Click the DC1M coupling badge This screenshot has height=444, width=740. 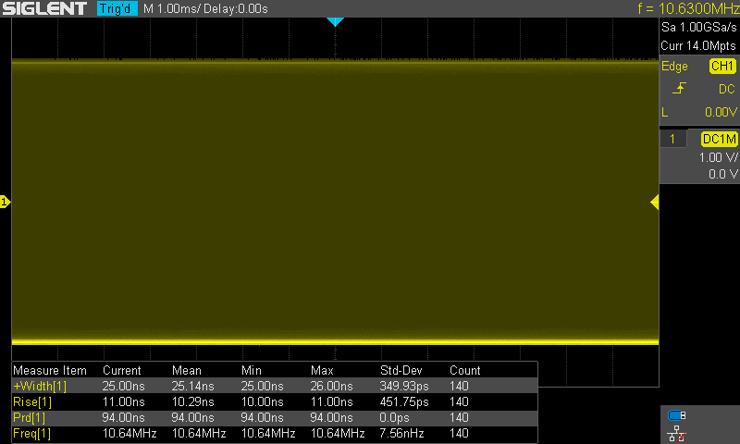[x=720, y=139]
